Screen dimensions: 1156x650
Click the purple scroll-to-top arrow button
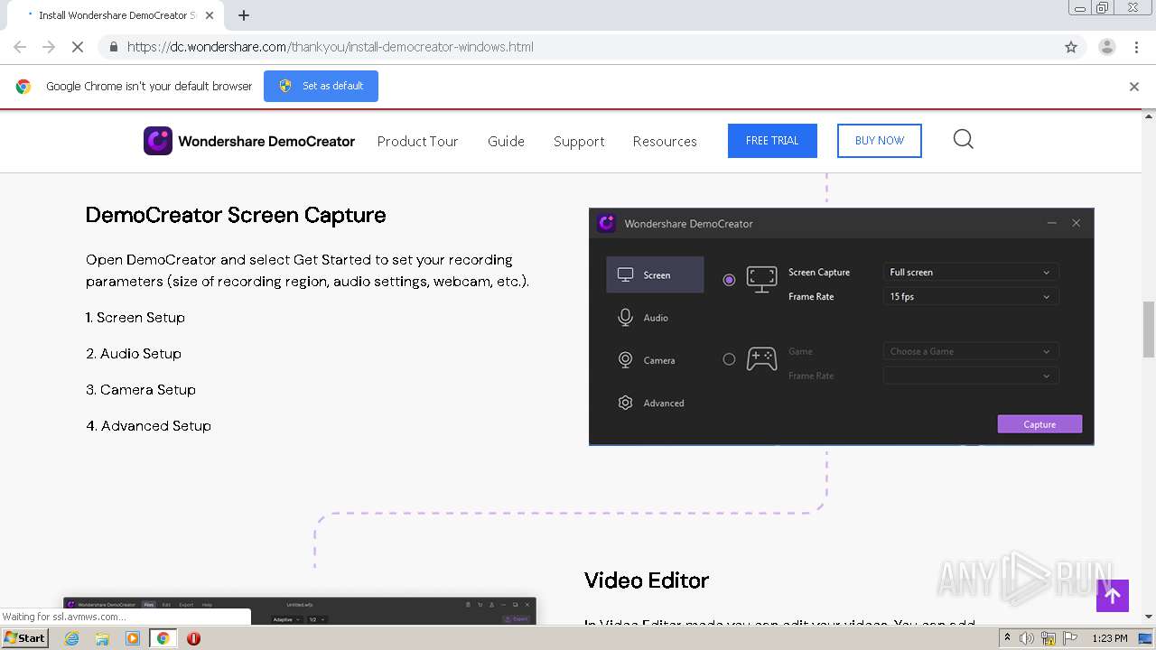click(x=1113, y=596)
